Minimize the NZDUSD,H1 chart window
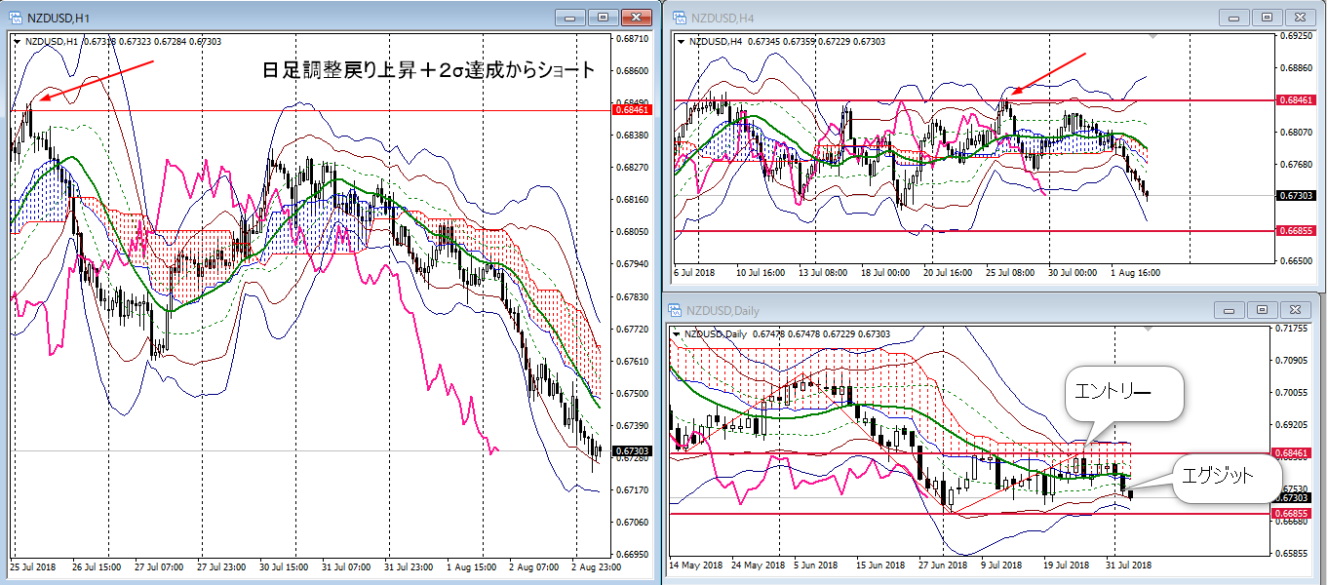This screenshot has height=585, width=1328. point(570,17)
